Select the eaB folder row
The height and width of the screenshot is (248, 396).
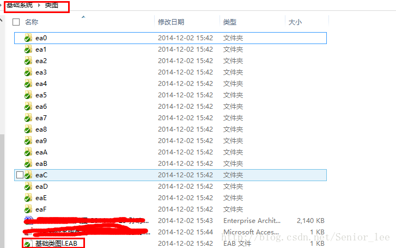[170, 164]
